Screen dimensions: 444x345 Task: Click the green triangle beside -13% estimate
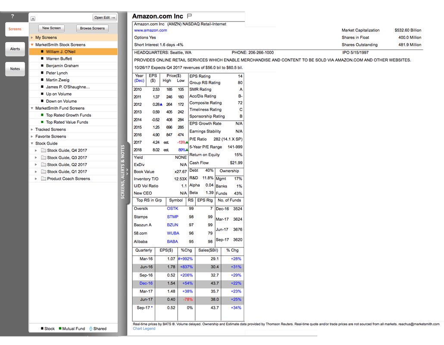(x=187, y=142)
